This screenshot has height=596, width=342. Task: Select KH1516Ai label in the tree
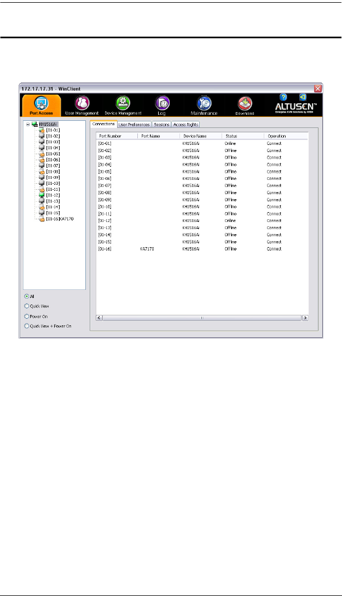(x=49, y=124)
